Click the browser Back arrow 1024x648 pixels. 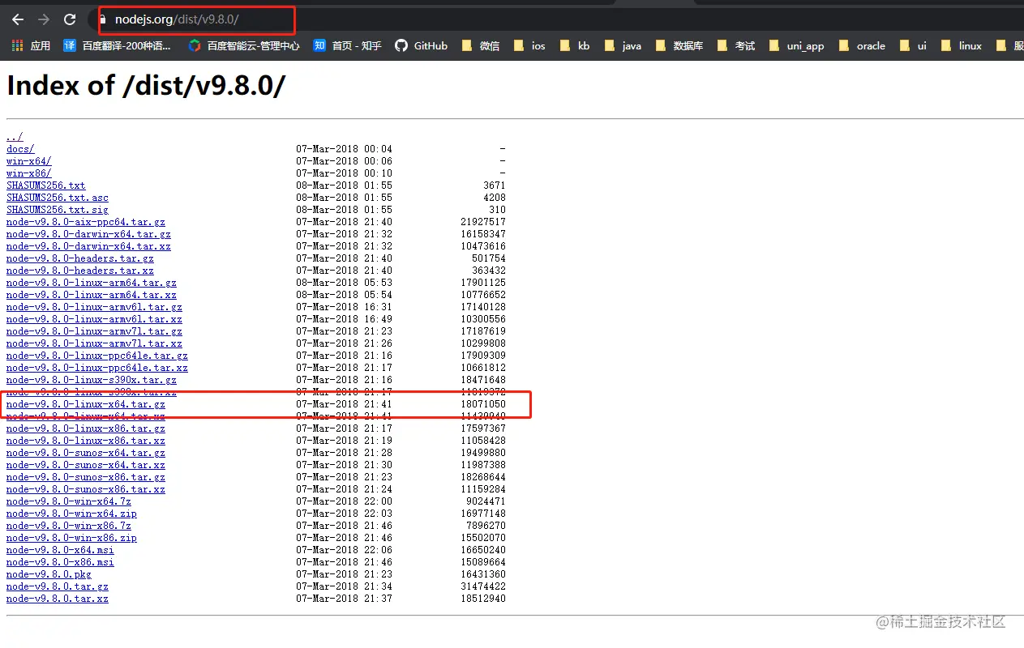coord(18,19)
